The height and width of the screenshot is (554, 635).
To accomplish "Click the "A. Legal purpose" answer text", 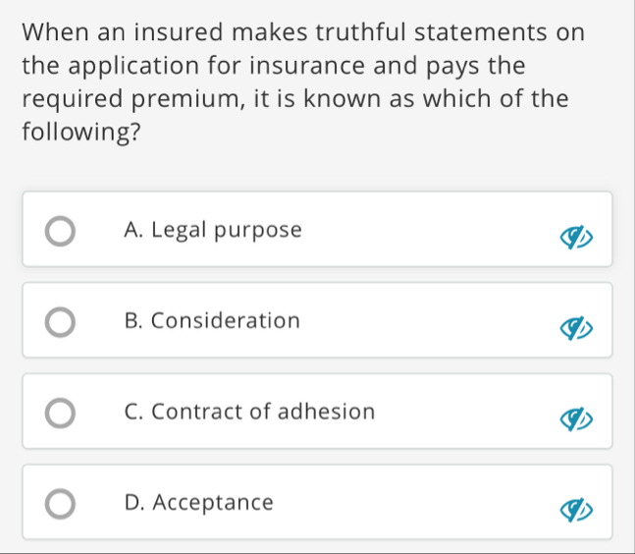I will coord(213,230).
